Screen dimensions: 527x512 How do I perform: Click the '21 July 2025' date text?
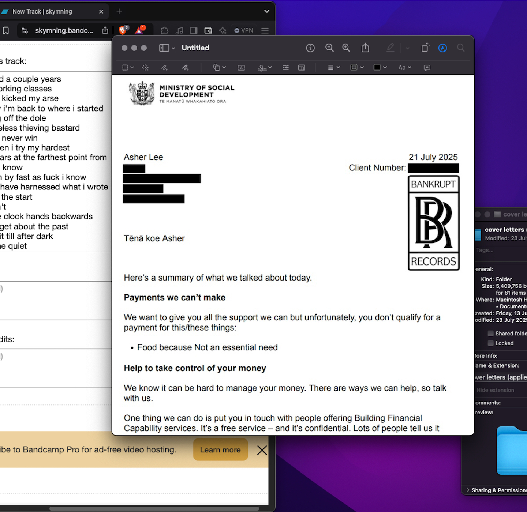coord(433,157)
